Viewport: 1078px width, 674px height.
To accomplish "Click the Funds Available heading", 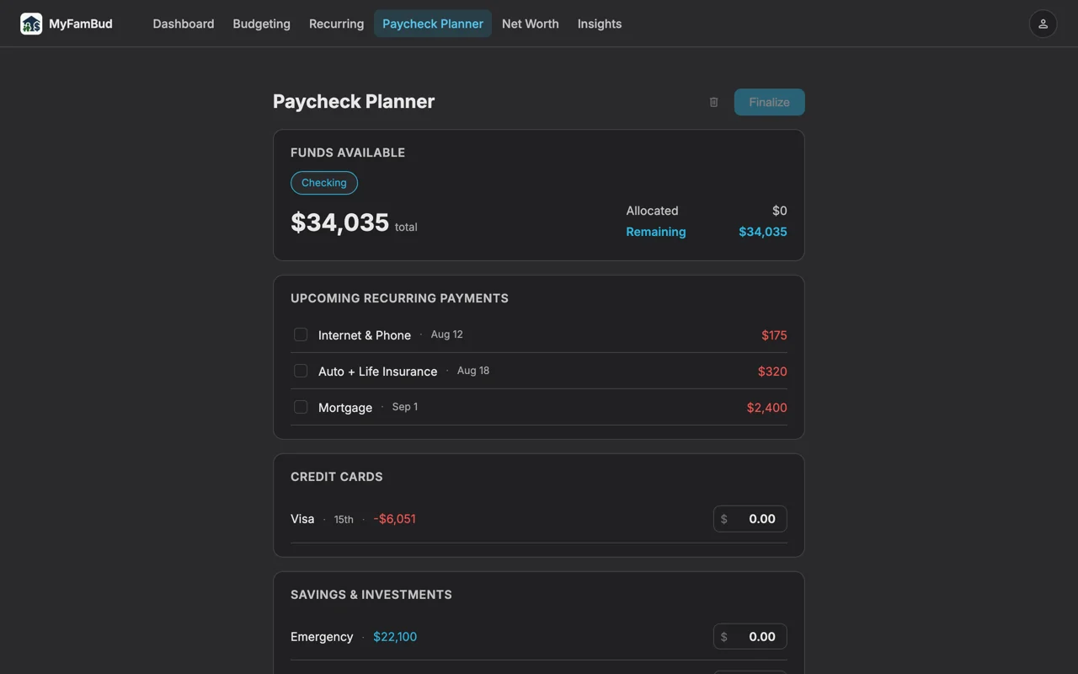I will tap(348, 152).
